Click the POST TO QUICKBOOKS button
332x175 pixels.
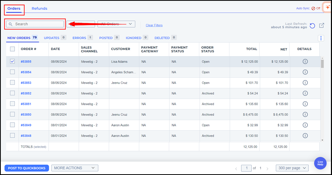coord(26,168)
